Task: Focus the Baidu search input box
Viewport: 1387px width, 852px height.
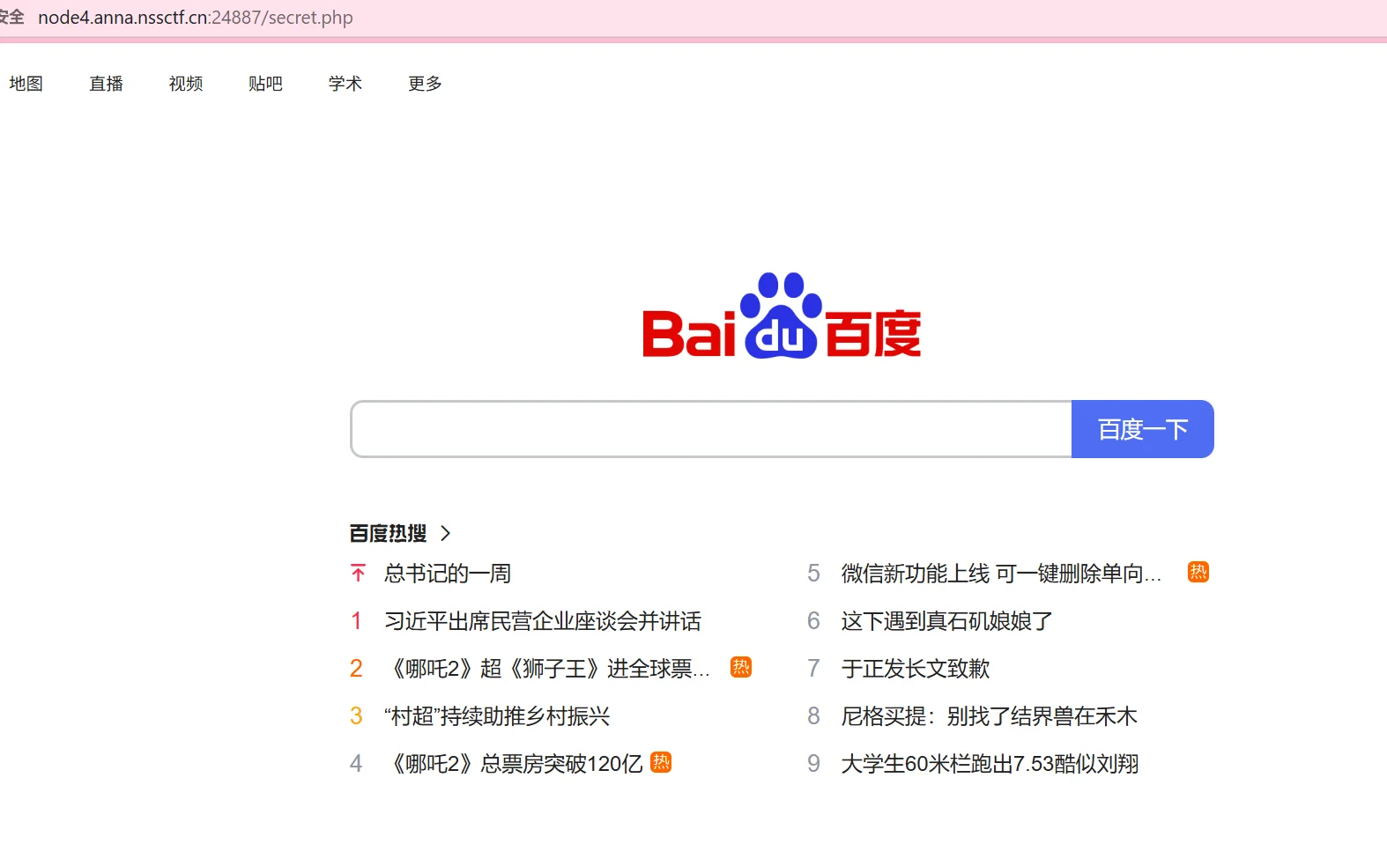Action: pyautogui.click(x=710, y=429)
